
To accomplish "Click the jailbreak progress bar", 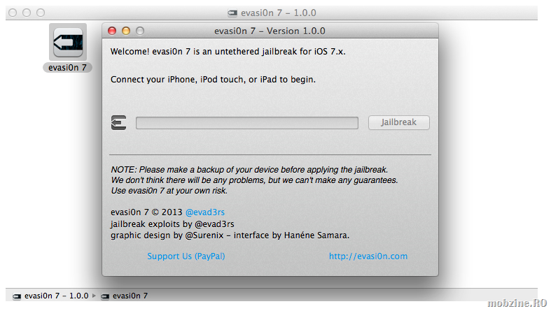I will [x=246, y=123].
